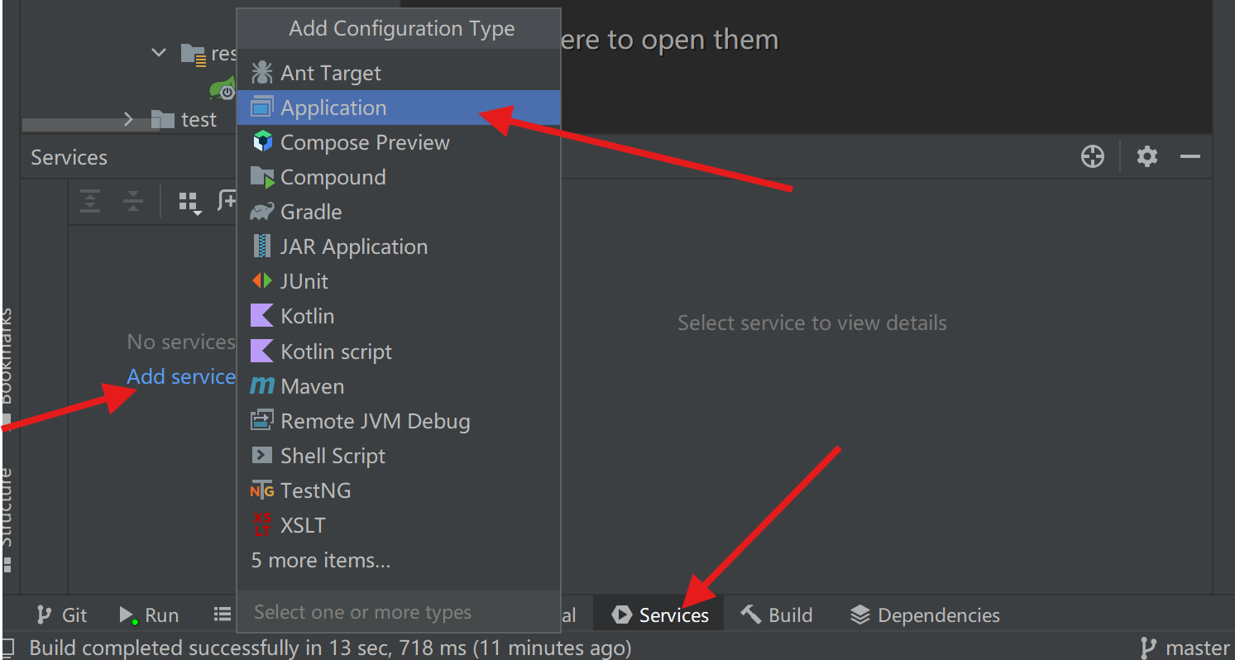Click the Kotlin script K icon

click(261, 352)
